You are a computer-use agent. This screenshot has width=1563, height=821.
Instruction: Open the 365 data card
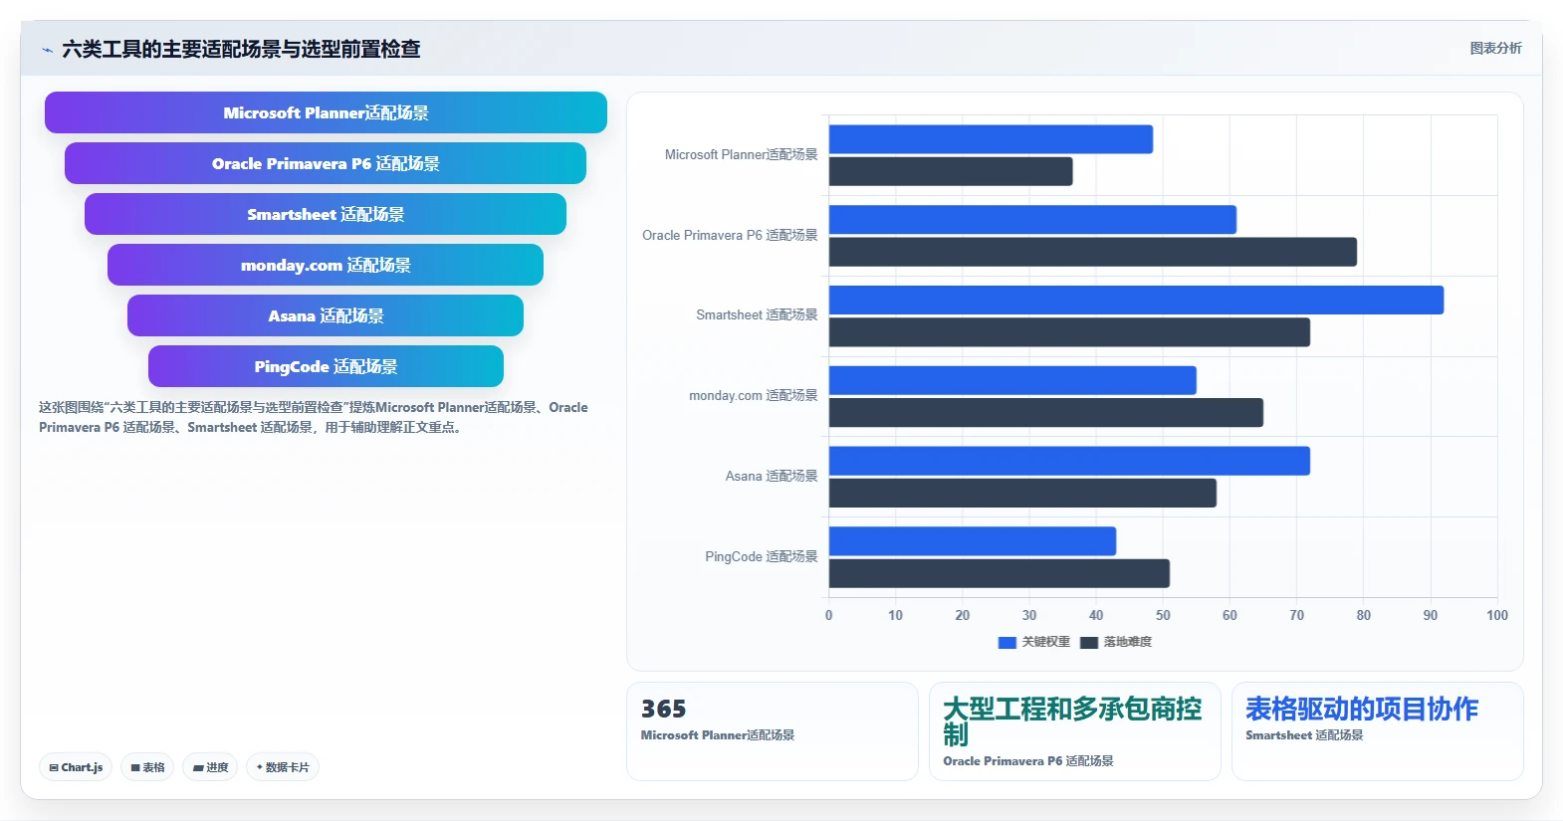pos(772,731)
